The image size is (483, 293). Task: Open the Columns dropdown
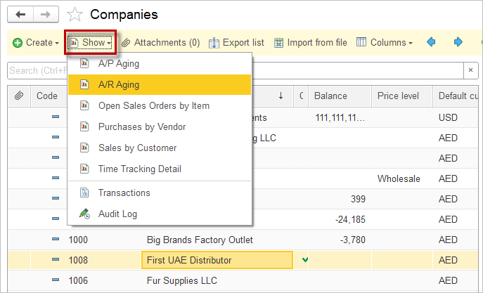385,43
